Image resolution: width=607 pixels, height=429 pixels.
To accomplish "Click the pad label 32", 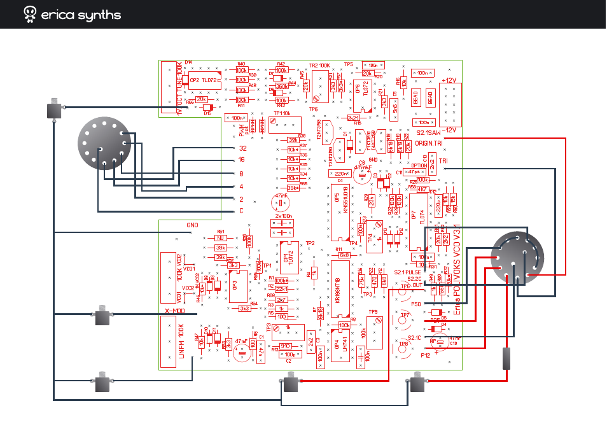I will [242, 148].
